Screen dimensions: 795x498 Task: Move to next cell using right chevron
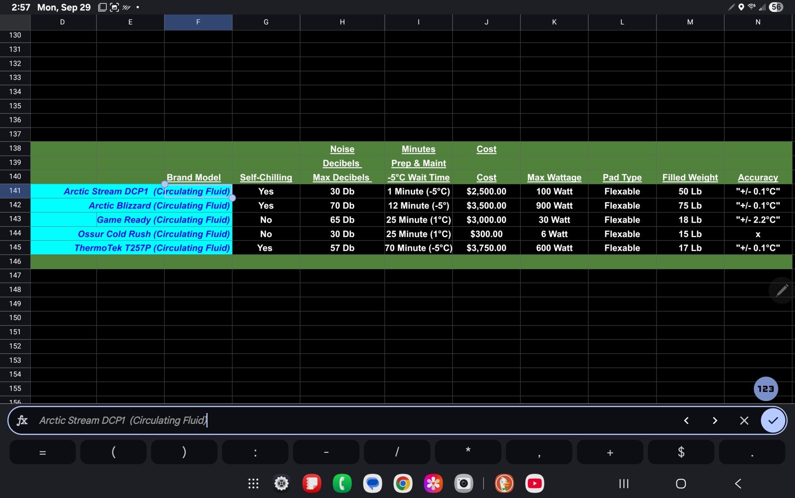tap(715, 420)
